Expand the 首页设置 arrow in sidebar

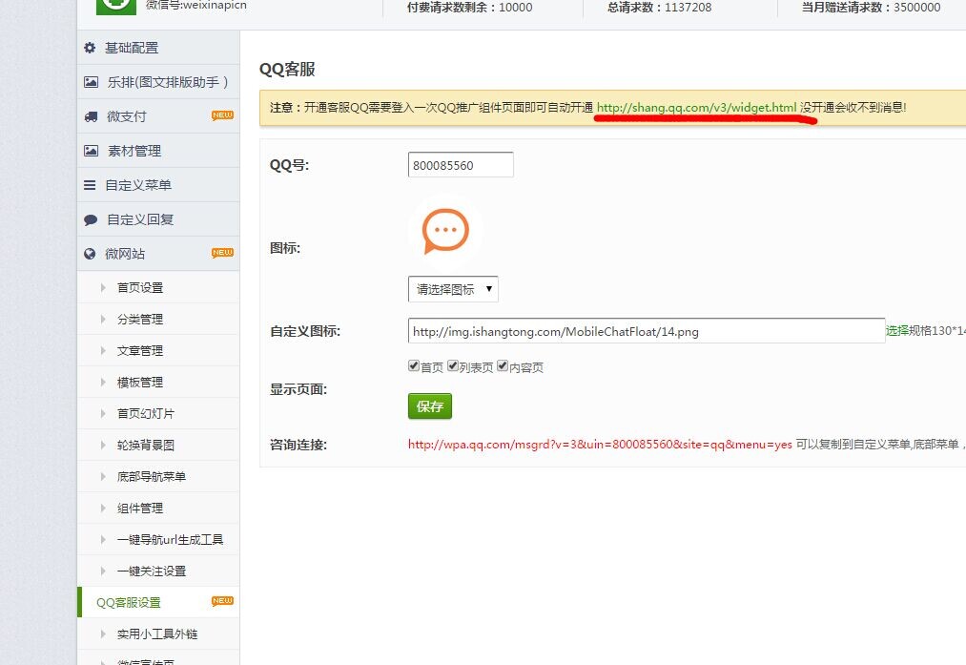pos(103,287)
